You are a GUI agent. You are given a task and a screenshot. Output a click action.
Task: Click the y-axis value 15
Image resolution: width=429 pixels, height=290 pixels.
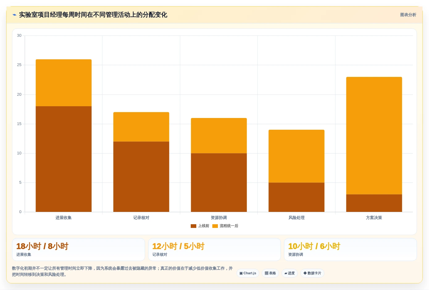point(19,124)
